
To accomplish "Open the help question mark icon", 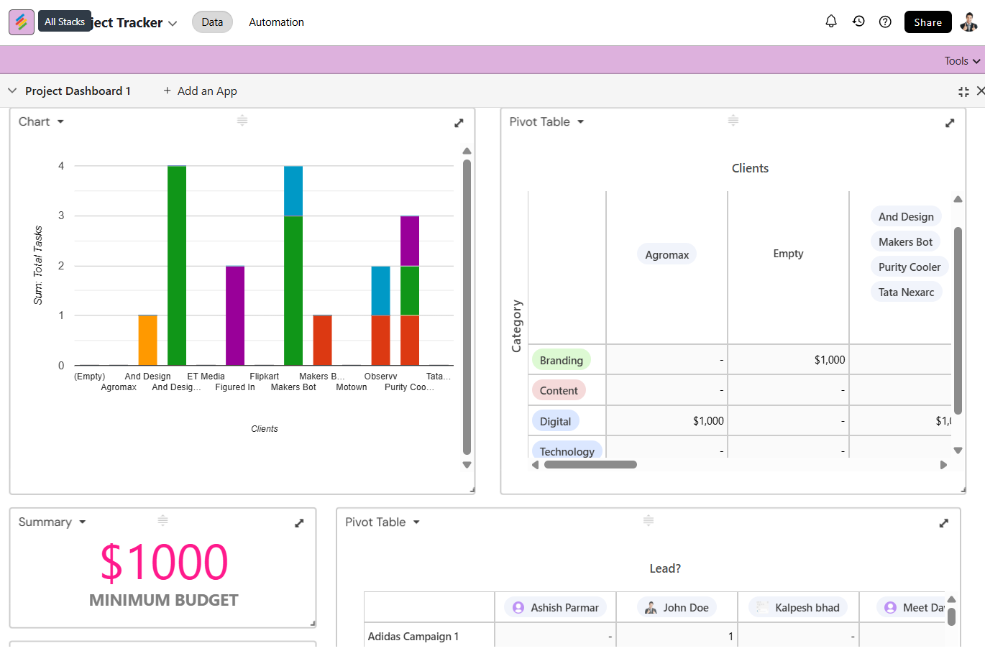I will (885, 22).
